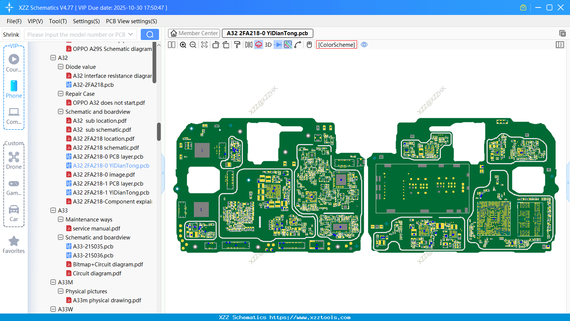Screen dimensions: 570x321
Task: Select the mirror/flip board tool
Action: click(x=249, y=45)
